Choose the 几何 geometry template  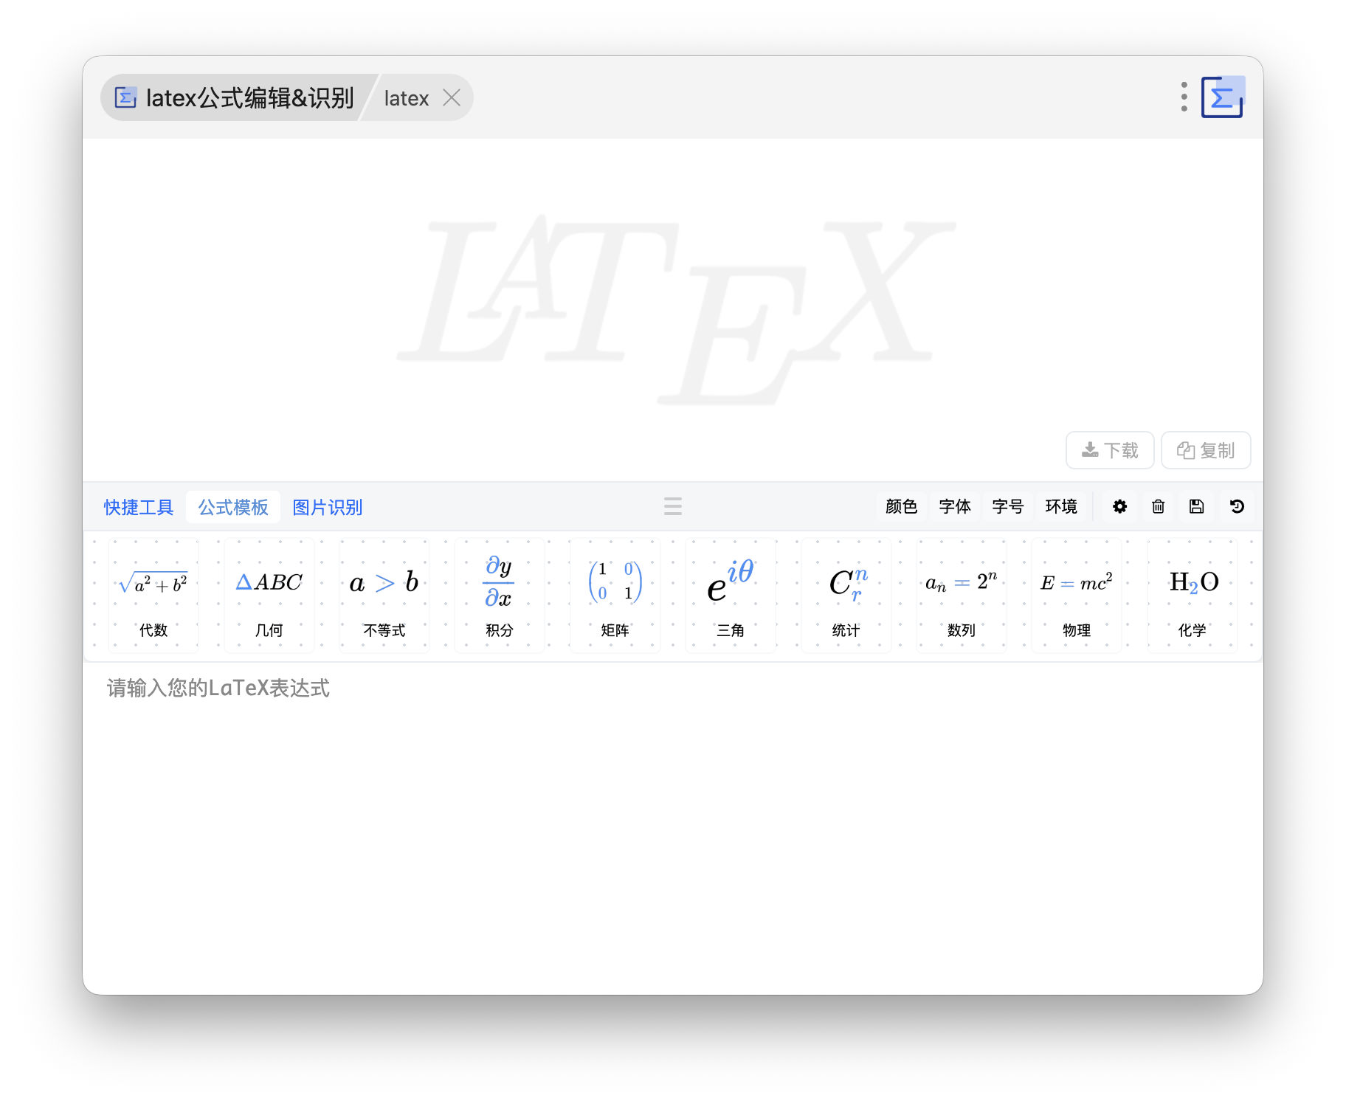(269, 596)
